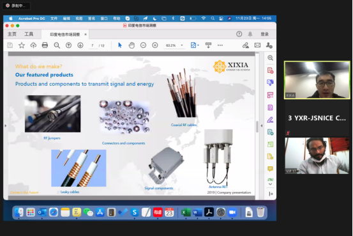Screen dimensions: 353x236
Task: Open the Fill & Sign pen tool
Action: tap(270, 120)
